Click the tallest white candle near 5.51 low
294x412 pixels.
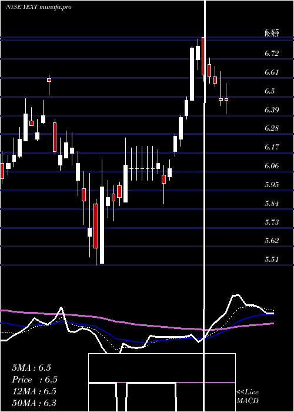[102, 225]
